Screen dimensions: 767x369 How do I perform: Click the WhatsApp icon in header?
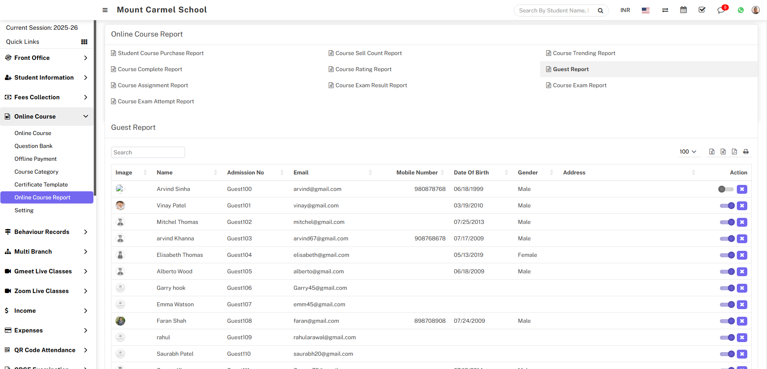(740, 10)
